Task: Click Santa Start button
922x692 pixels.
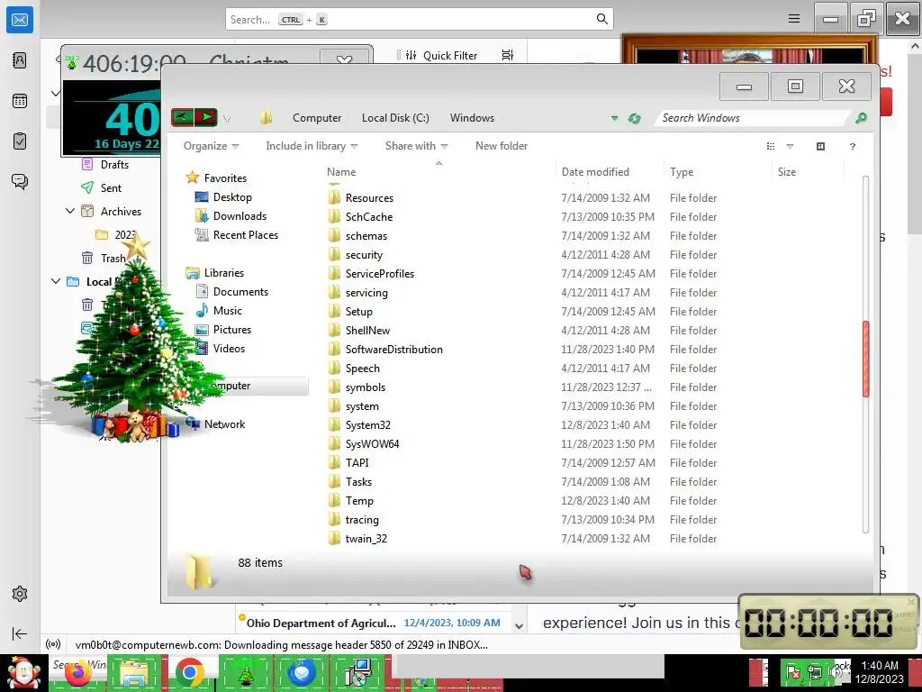Action: 23,673
